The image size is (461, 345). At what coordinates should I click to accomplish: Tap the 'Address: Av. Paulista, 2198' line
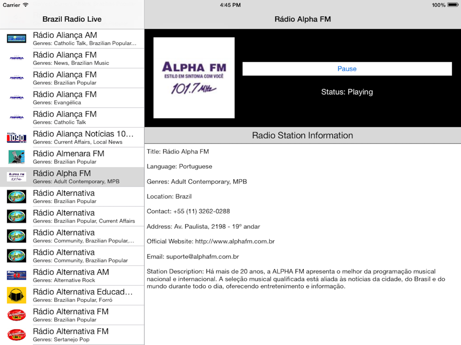click(203, 226)
